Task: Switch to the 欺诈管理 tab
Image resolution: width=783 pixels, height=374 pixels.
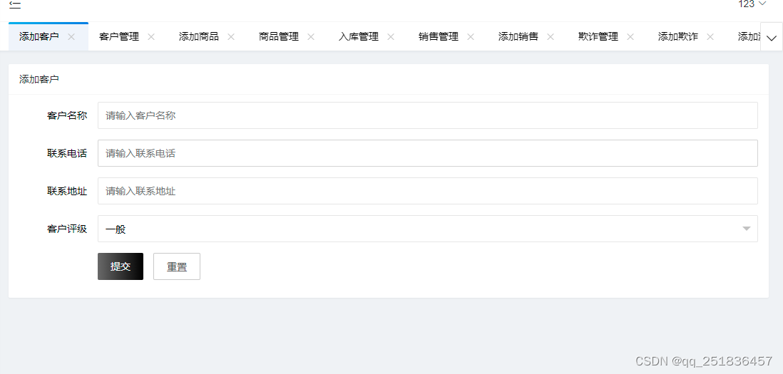Action: [x=598, y=36]
